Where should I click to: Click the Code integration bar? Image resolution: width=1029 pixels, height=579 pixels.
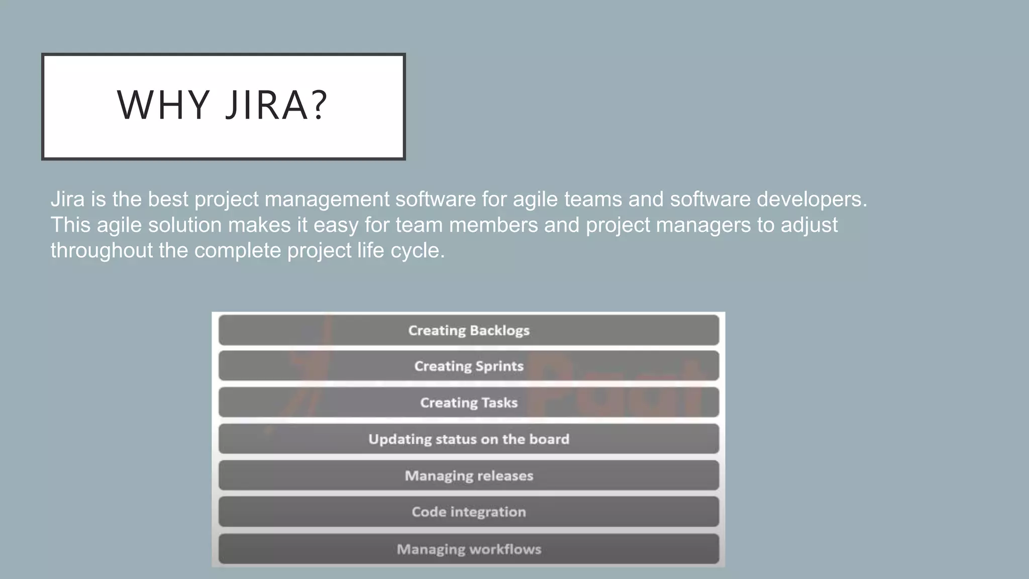pos(469,512)
